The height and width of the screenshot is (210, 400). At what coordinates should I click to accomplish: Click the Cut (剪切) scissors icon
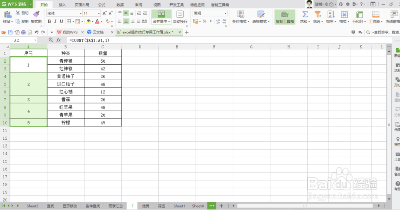click(x=18, y=13)
